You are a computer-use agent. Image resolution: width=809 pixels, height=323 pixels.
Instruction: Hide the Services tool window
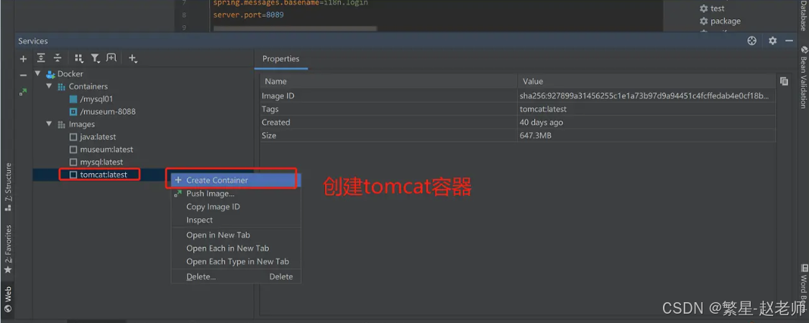coord(789,41)
